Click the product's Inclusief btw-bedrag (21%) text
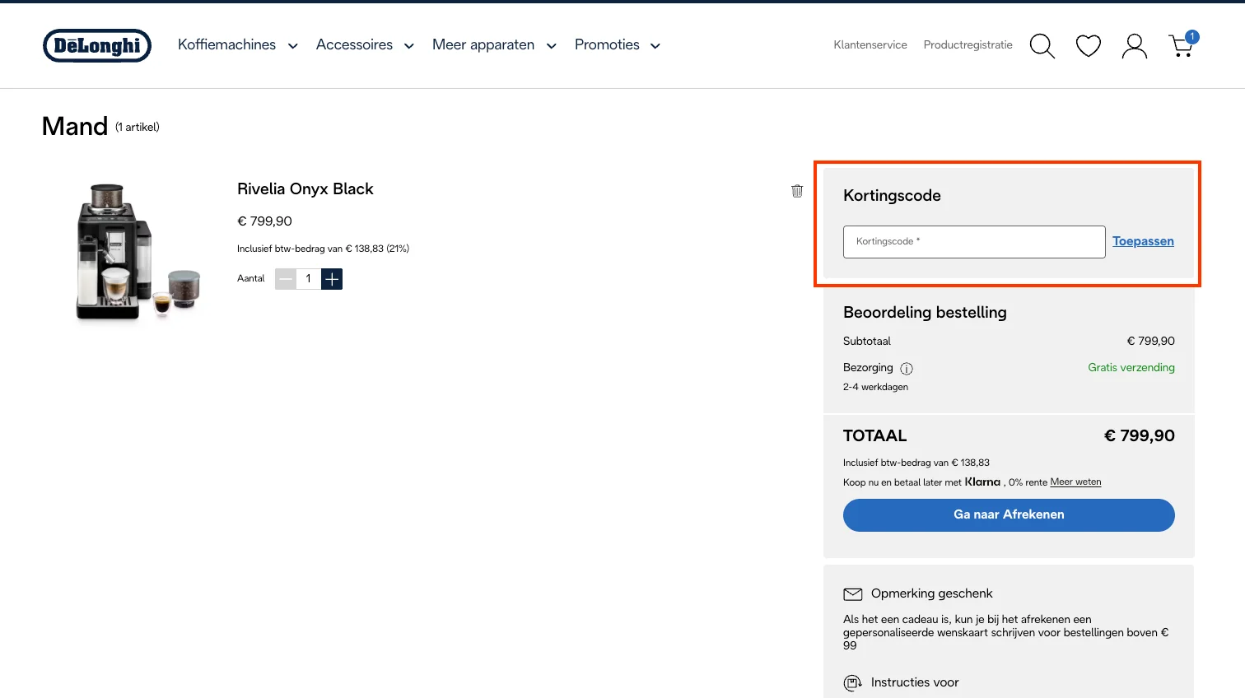Image resolution: width=1245 pixels, height=698 pixels. coord(323,249)
